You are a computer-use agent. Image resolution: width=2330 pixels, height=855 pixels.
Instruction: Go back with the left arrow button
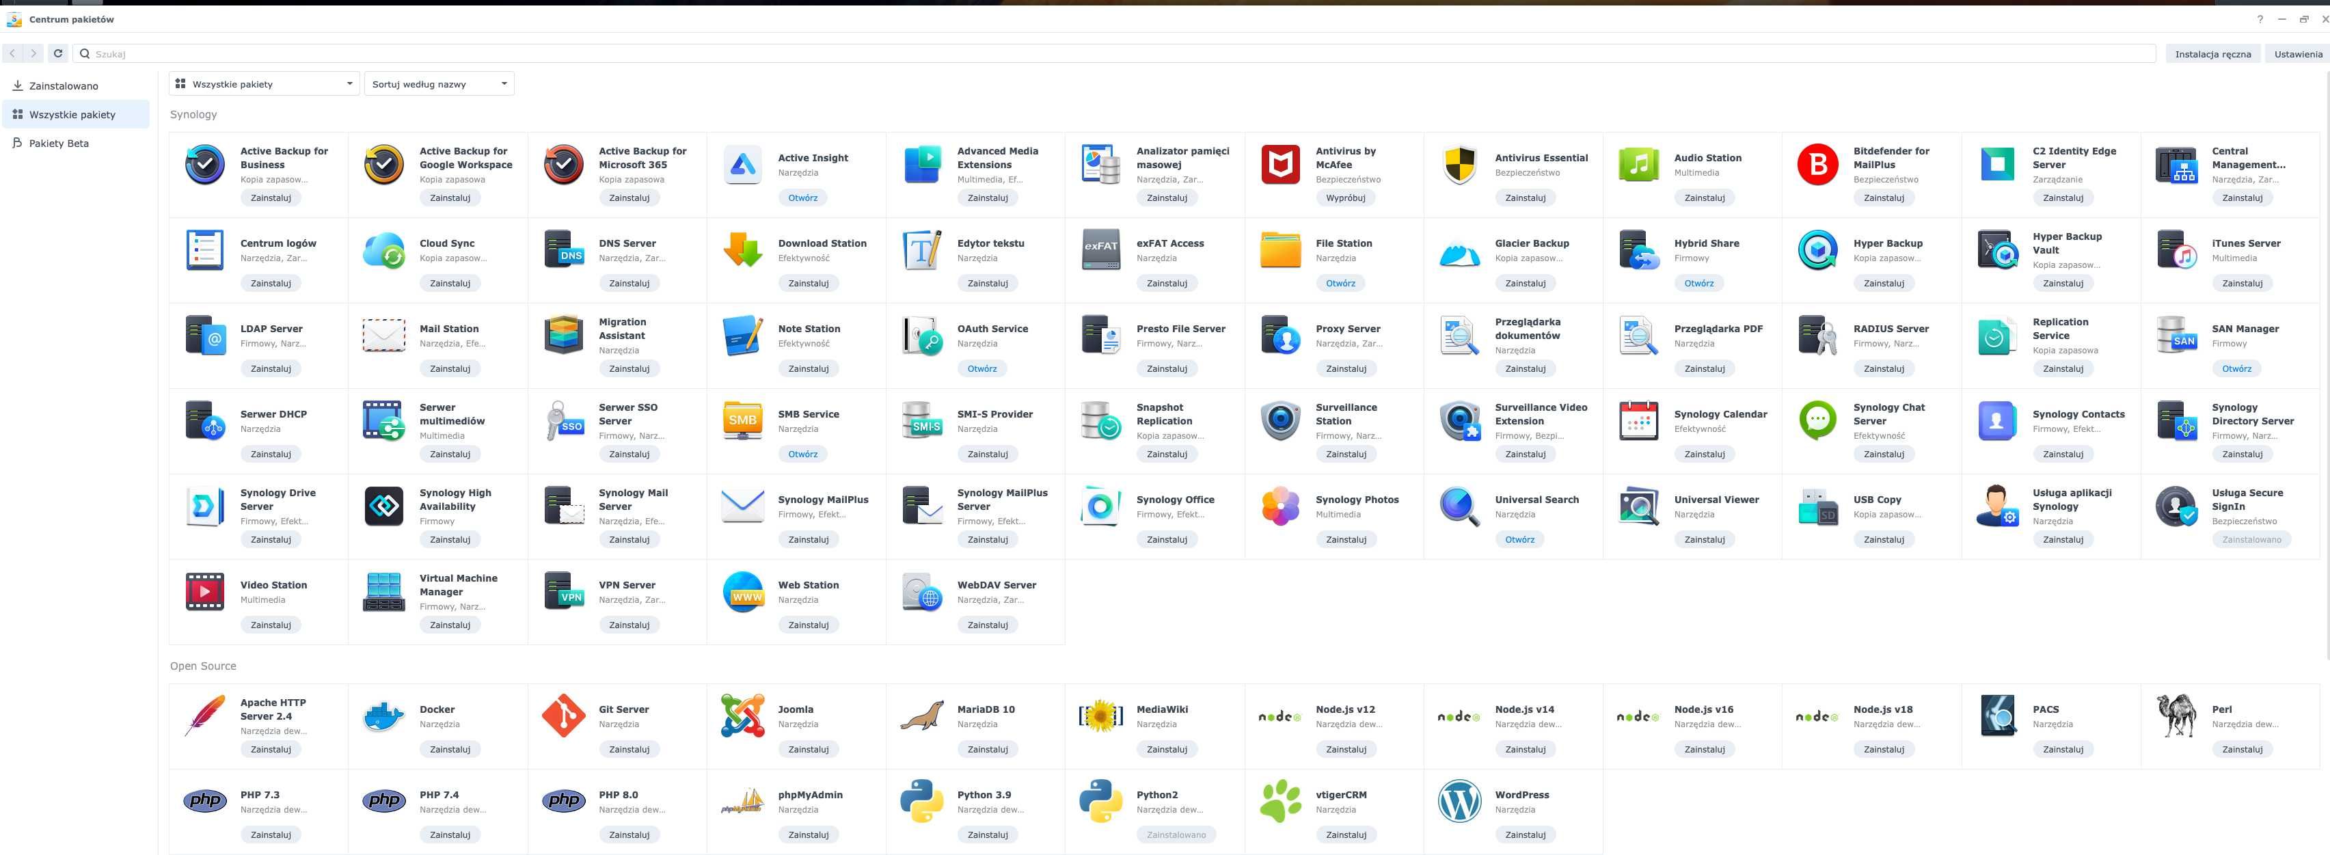pos(13,53)
